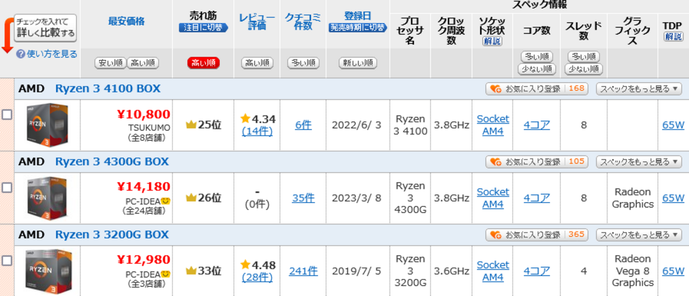Click the Ryzen 3 3200G product box thumbnail
This screenshot has width=689, height=296.
[x=48, y=271]
